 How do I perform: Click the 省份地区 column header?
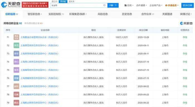165,30
